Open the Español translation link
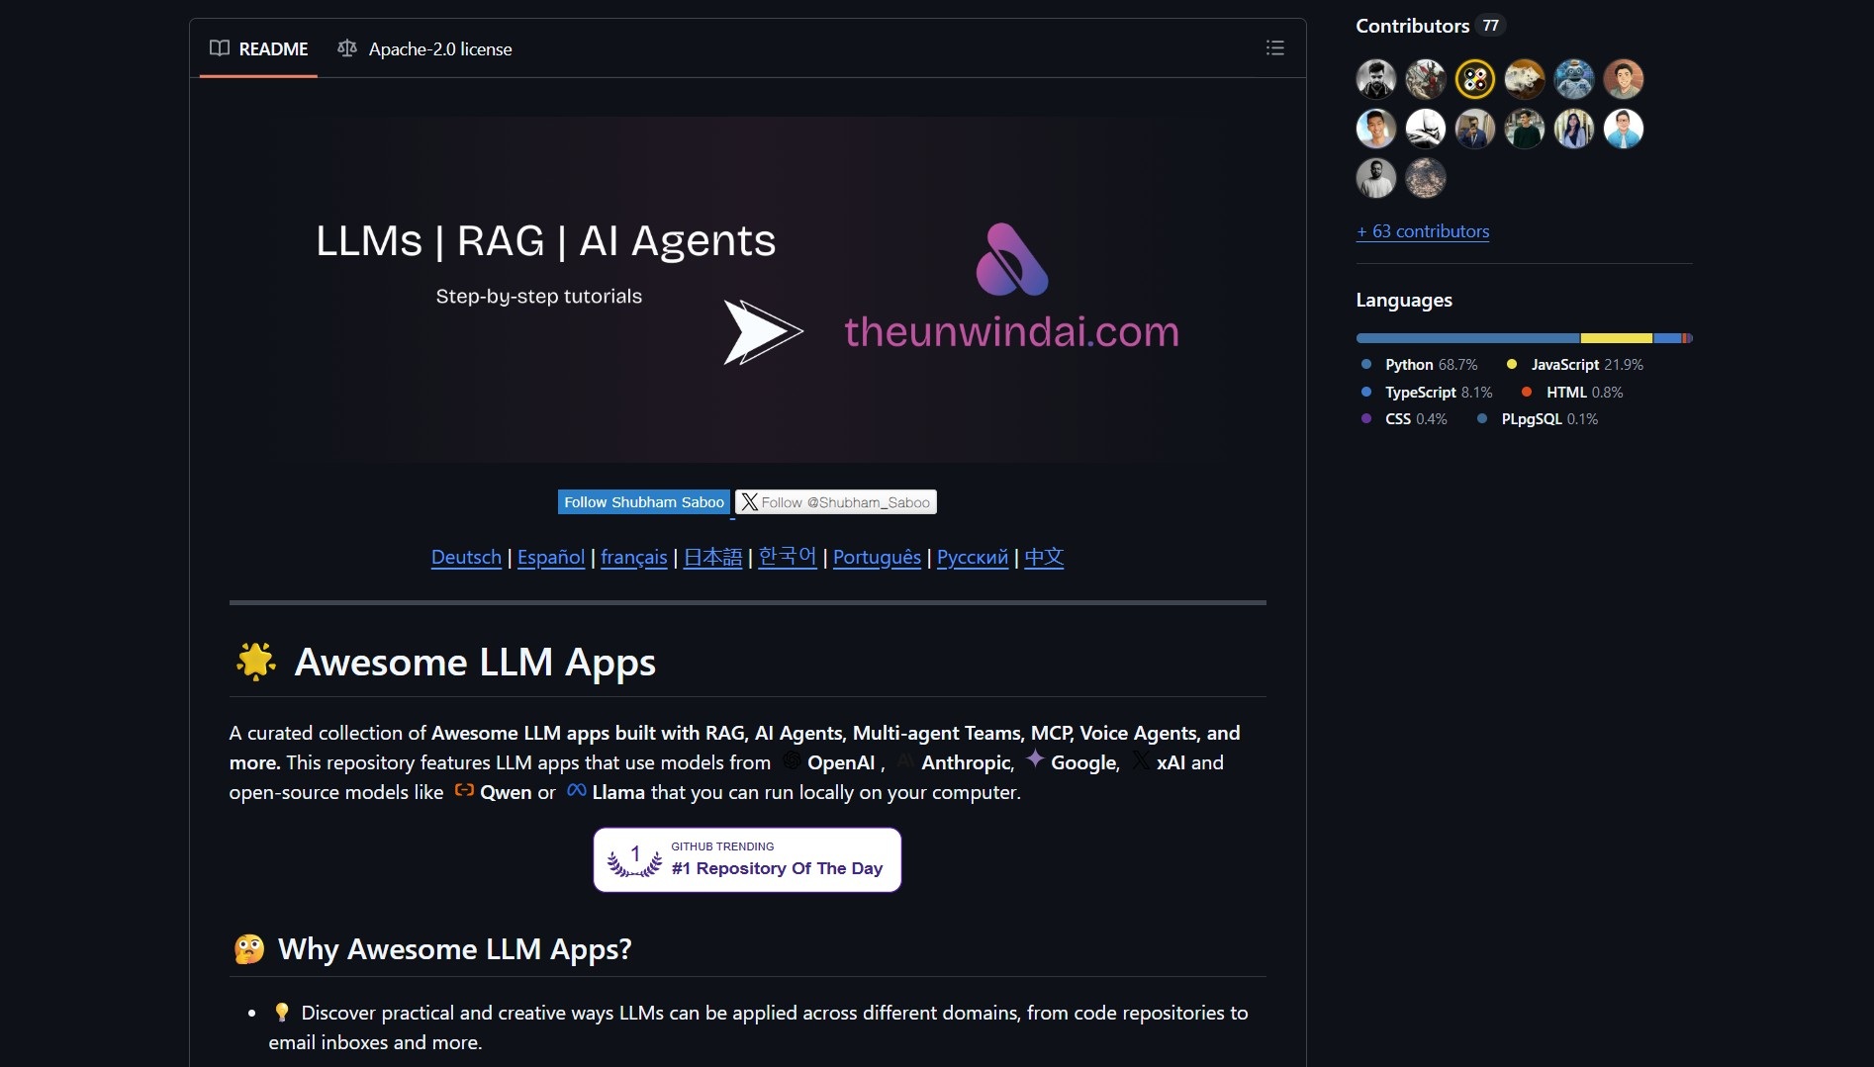 tap(551, 558)
